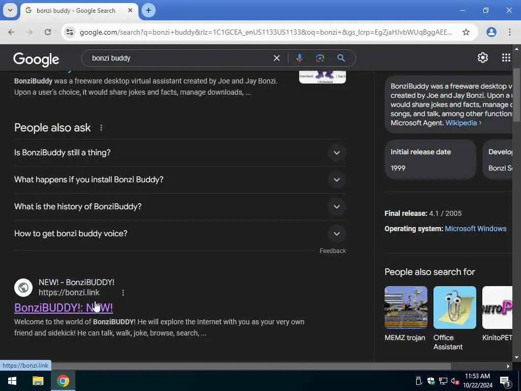This screenshot has width=521, height=391.
Task: Click the vertical page scrollbar thumb
Action: click(x=516, y=95)
